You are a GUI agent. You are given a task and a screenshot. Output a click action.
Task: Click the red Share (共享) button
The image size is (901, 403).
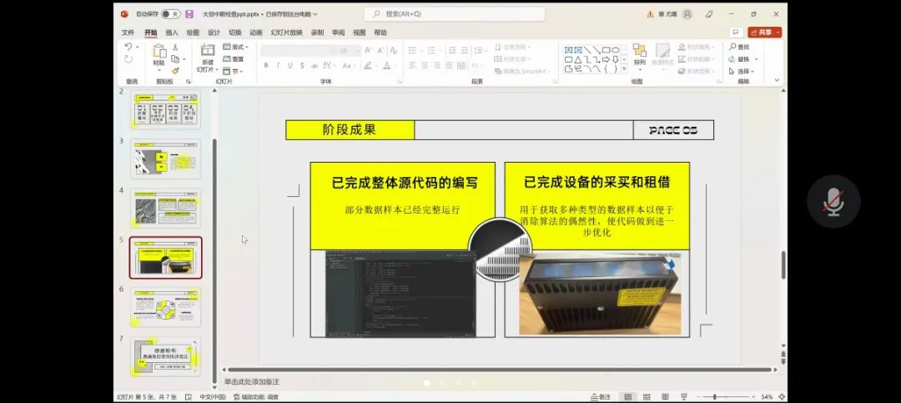764,33
